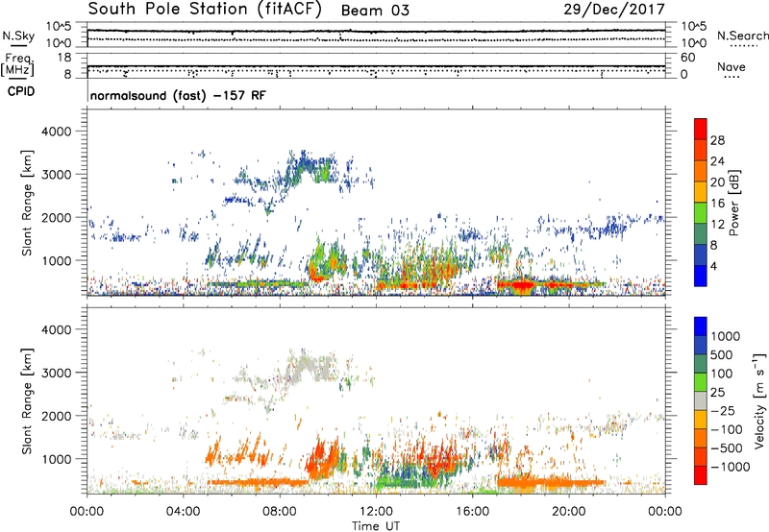Click the 'South Pole Station (fitACF)' title
The width and height of the screenshot is (769, 532).
205,10
